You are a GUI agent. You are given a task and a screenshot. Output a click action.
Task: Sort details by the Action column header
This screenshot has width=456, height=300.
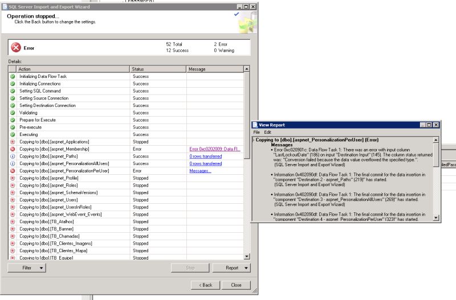[x=73, y=69]
